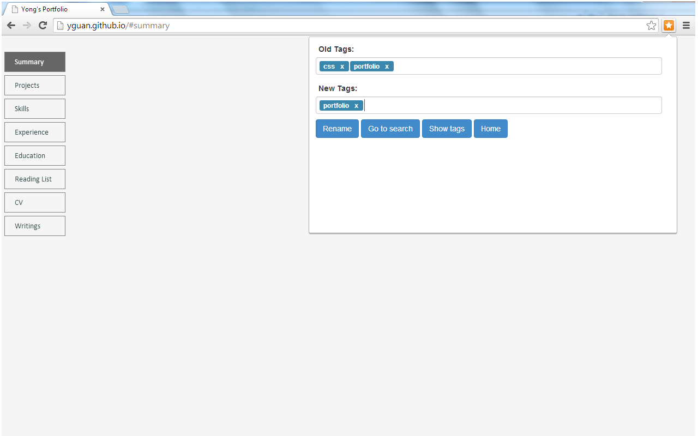Click the Go to search button
Image resolution: width=698 pixels, height=436 pixels.
[390, 129]
